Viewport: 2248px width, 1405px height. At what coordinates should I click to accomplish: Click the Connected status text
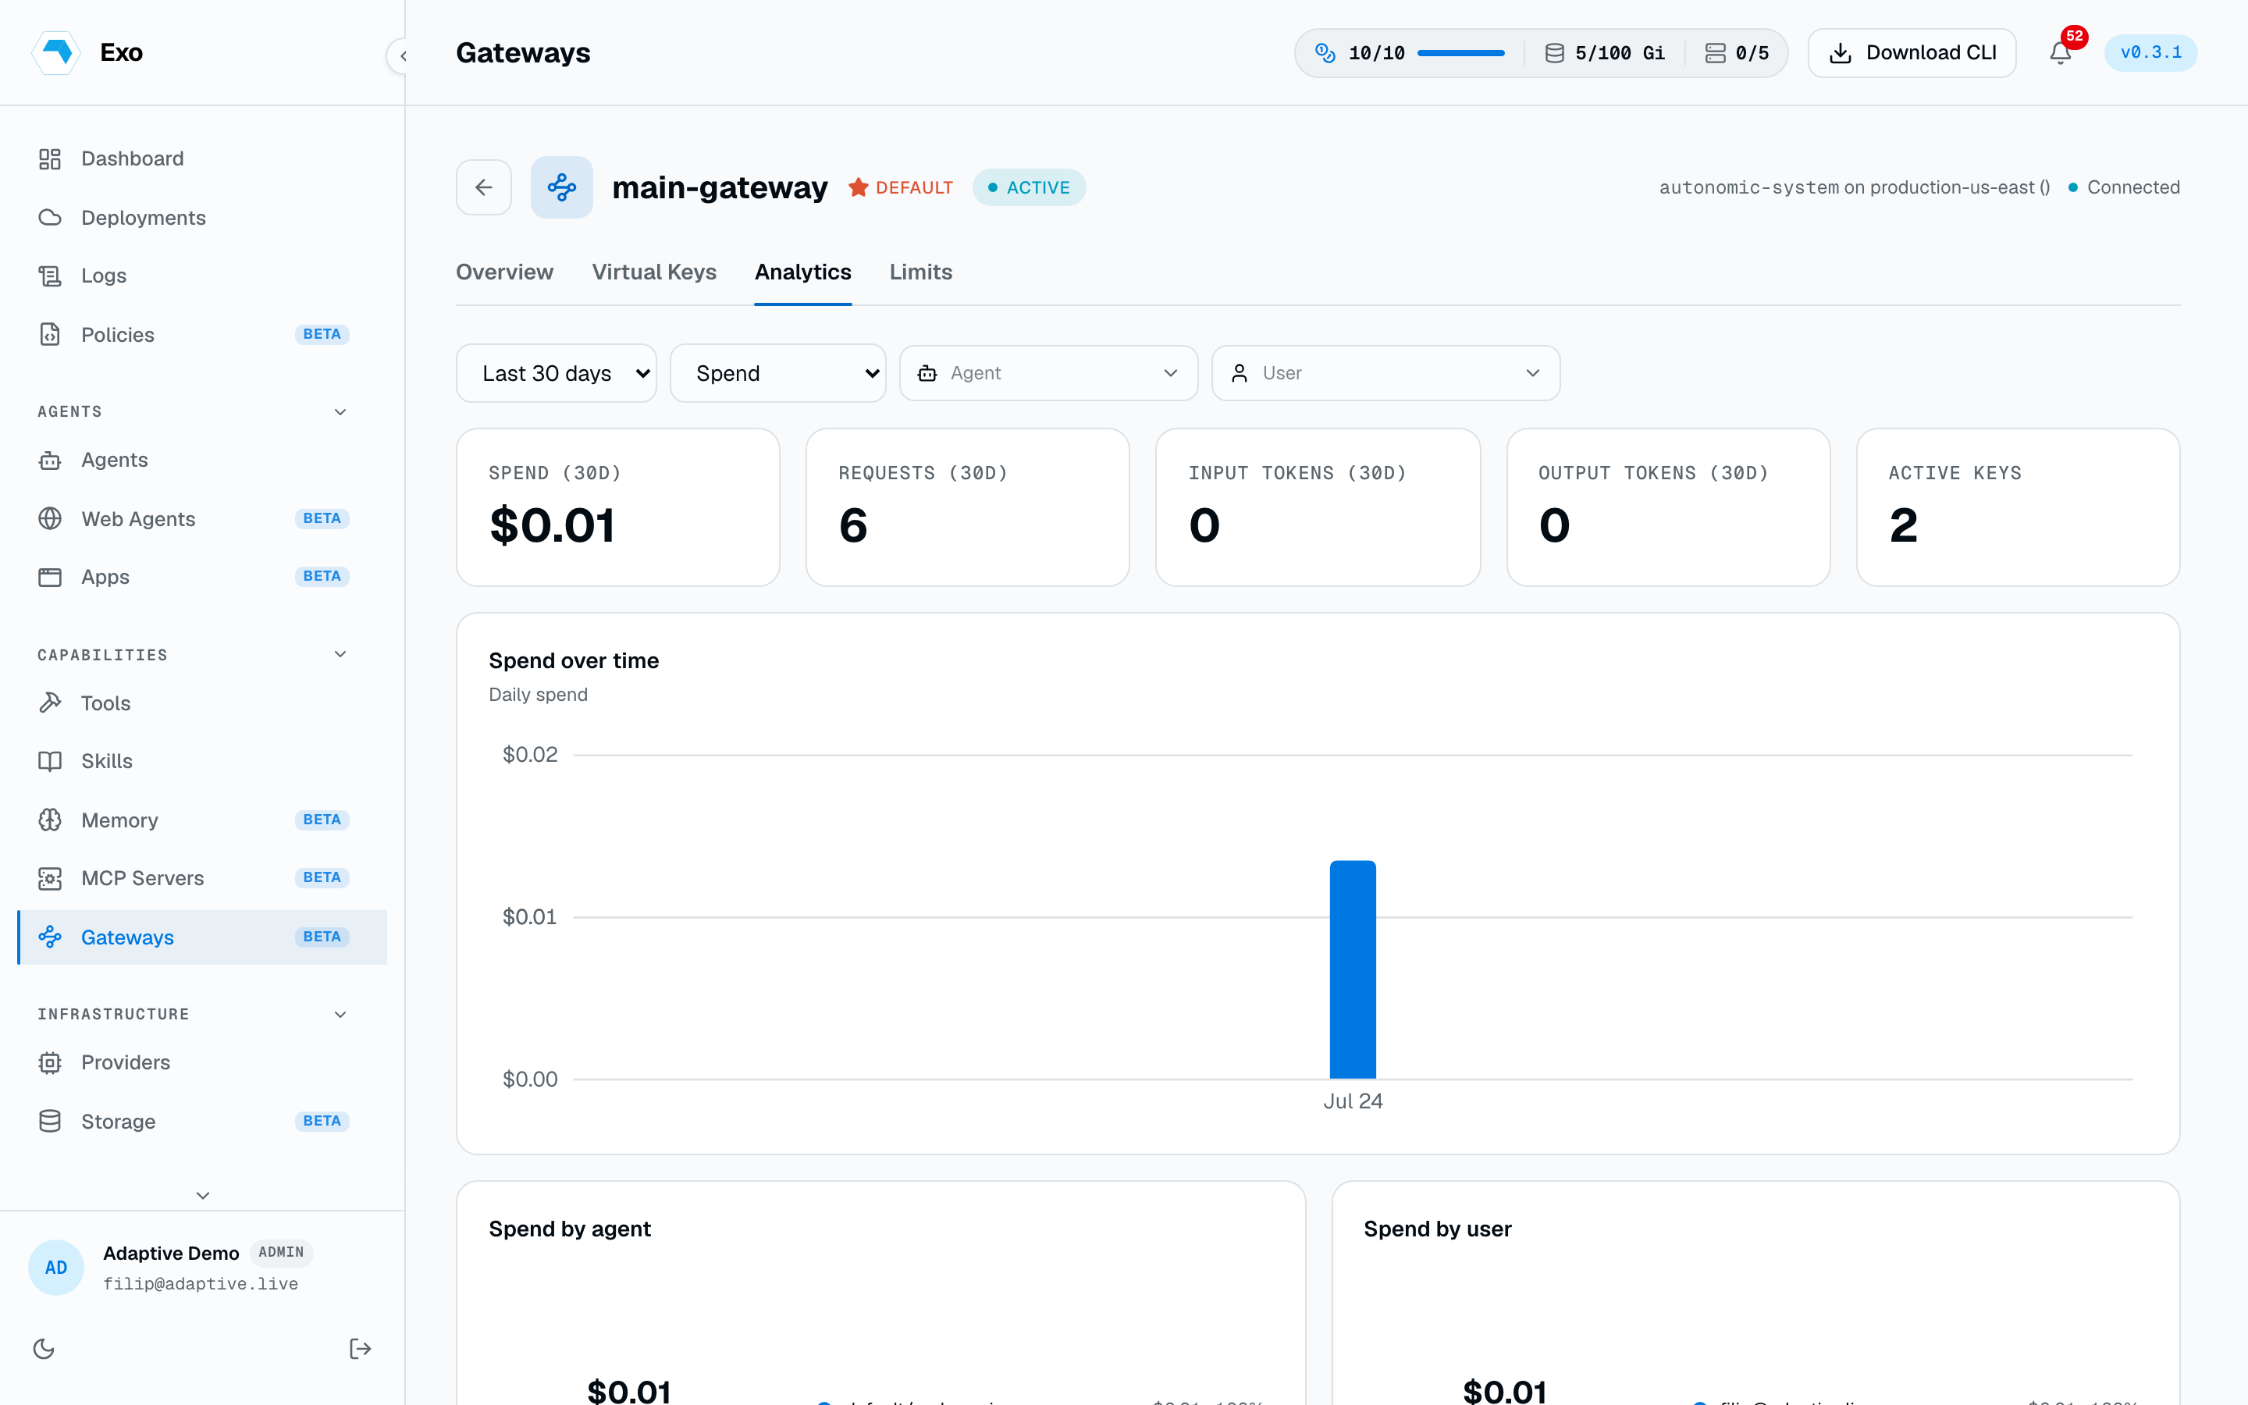click(x=2132, y=187)
